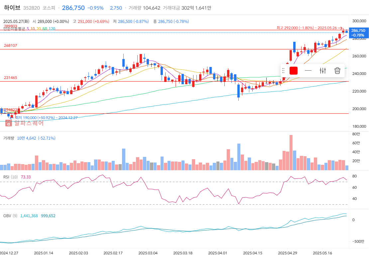Viewport: 369px width, 258px height.
Task: Click the 2025.05.16 date axis label
Action: [x=322, y=253]
